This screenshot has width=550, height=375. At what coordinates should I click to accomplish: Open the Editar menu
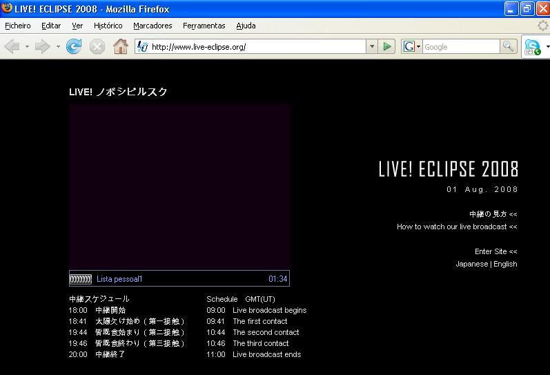51,26
